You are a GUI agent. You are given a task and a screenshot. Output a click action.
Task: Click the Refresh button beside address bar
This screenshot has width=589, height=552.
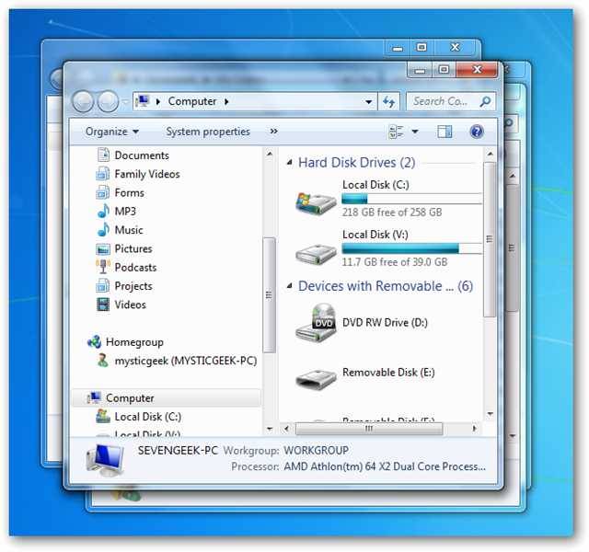point(388,101)
